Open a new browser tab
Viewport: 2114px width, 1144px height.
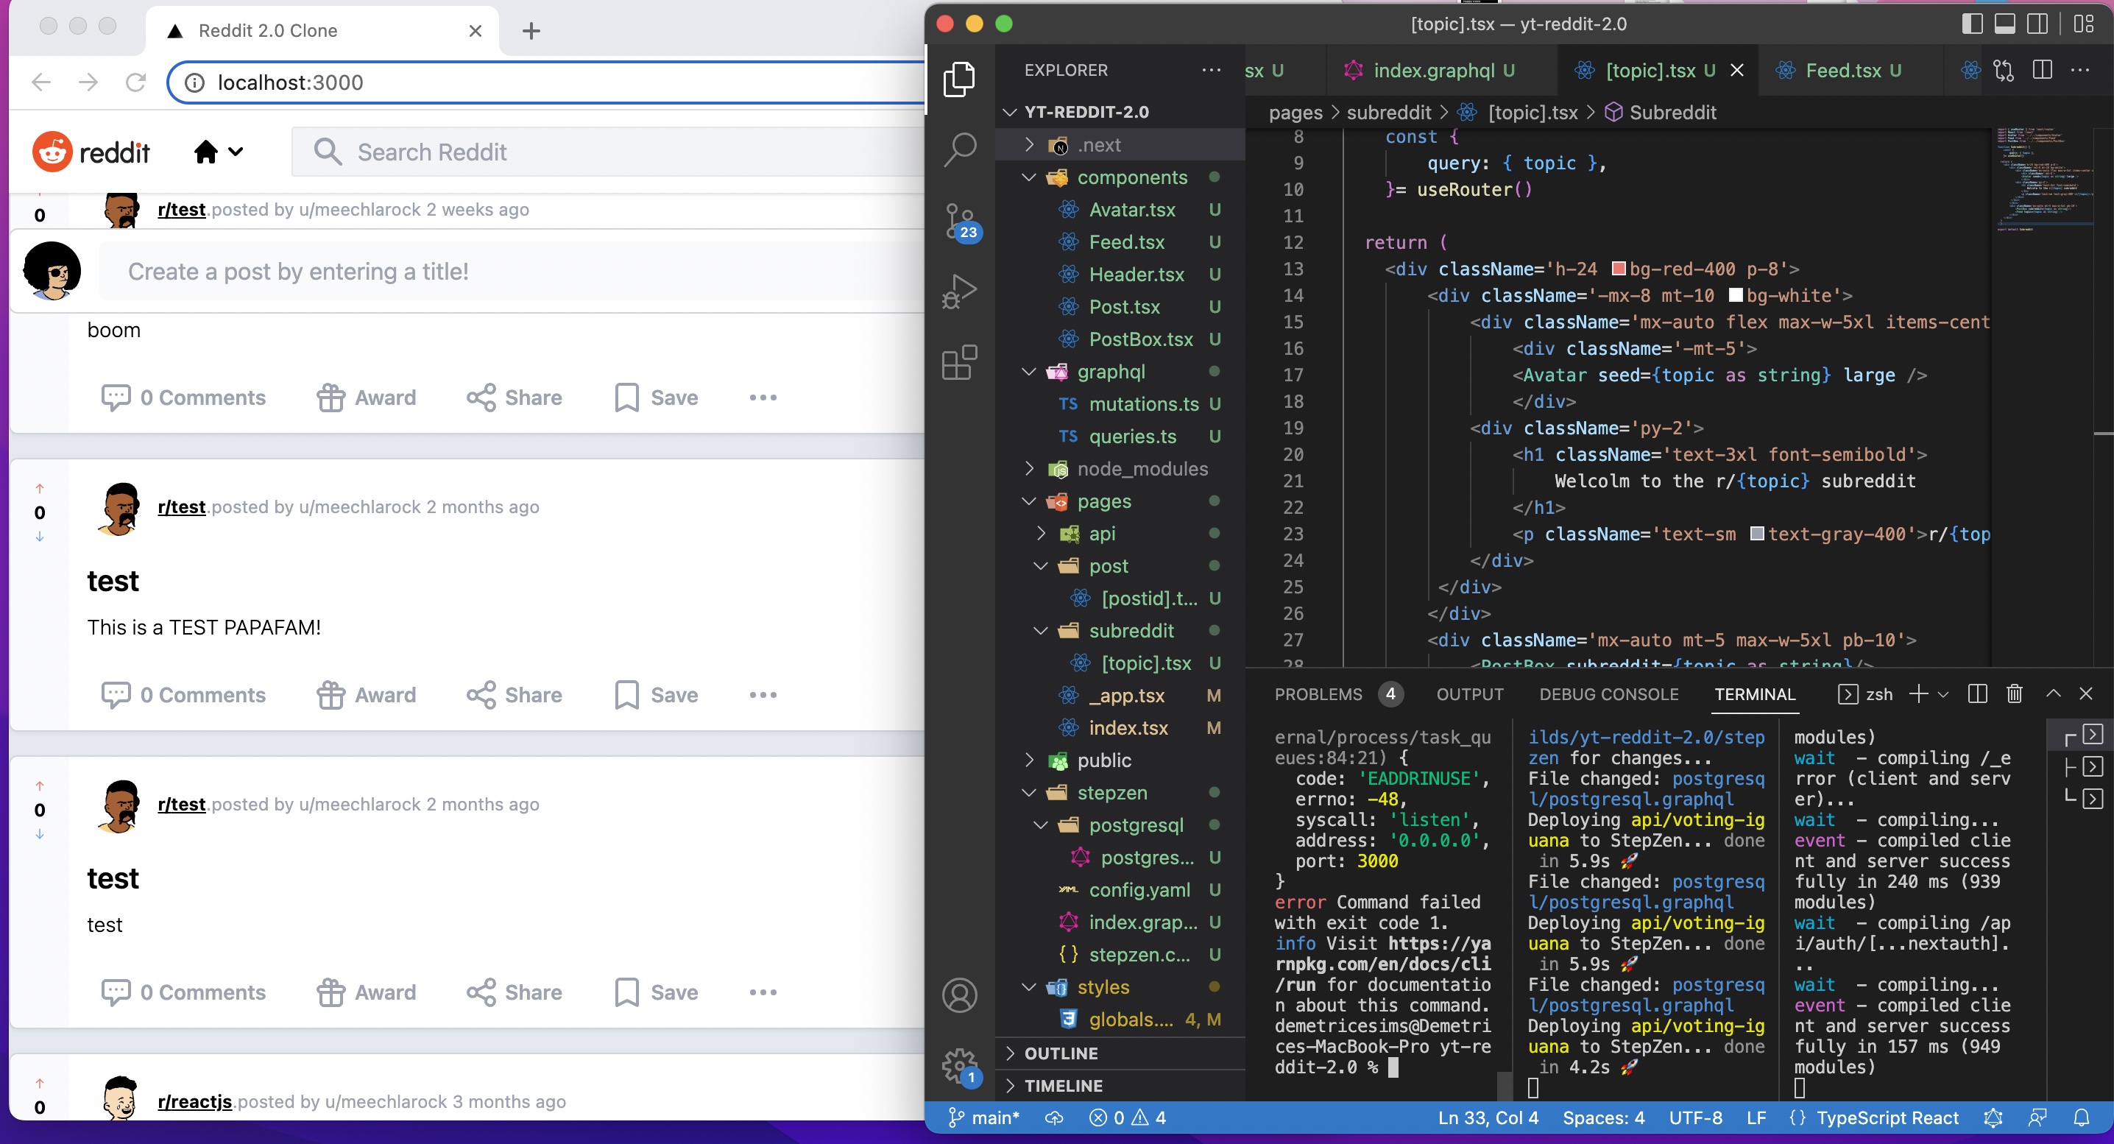coord(531,31)
